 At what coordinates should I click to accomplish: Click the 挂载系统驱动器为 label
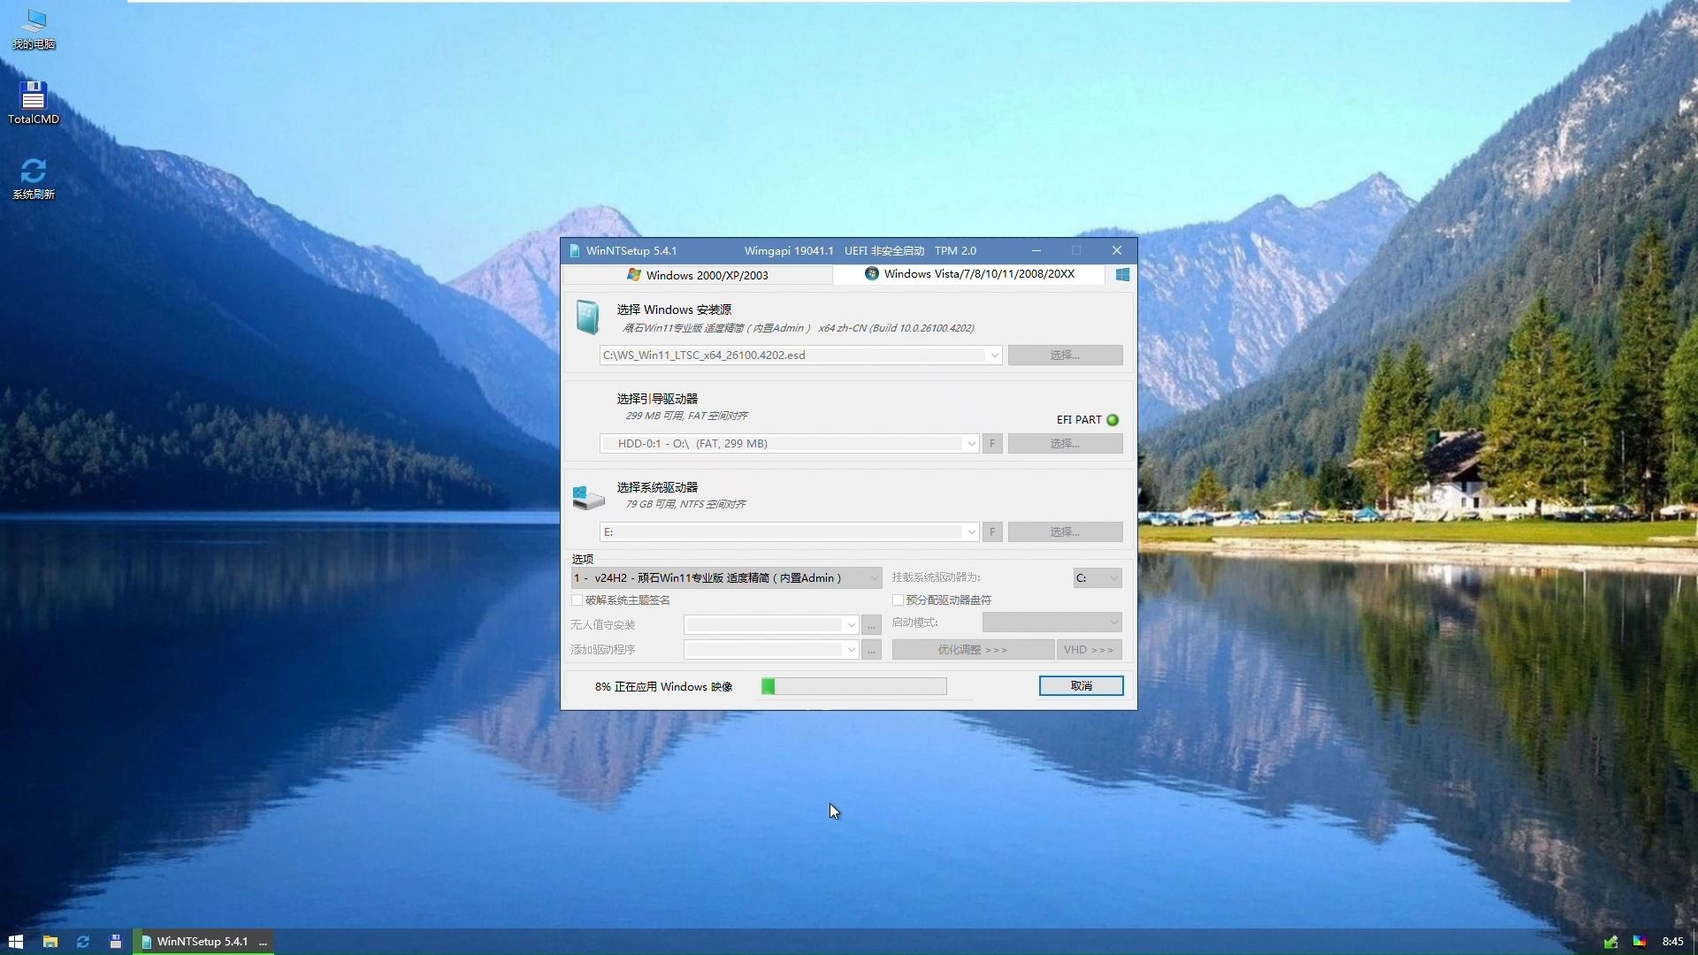pyautogui.click(x=936, y=577)
